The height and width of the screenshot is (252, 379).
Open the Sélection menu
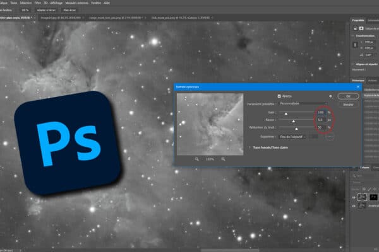(26, 3)
